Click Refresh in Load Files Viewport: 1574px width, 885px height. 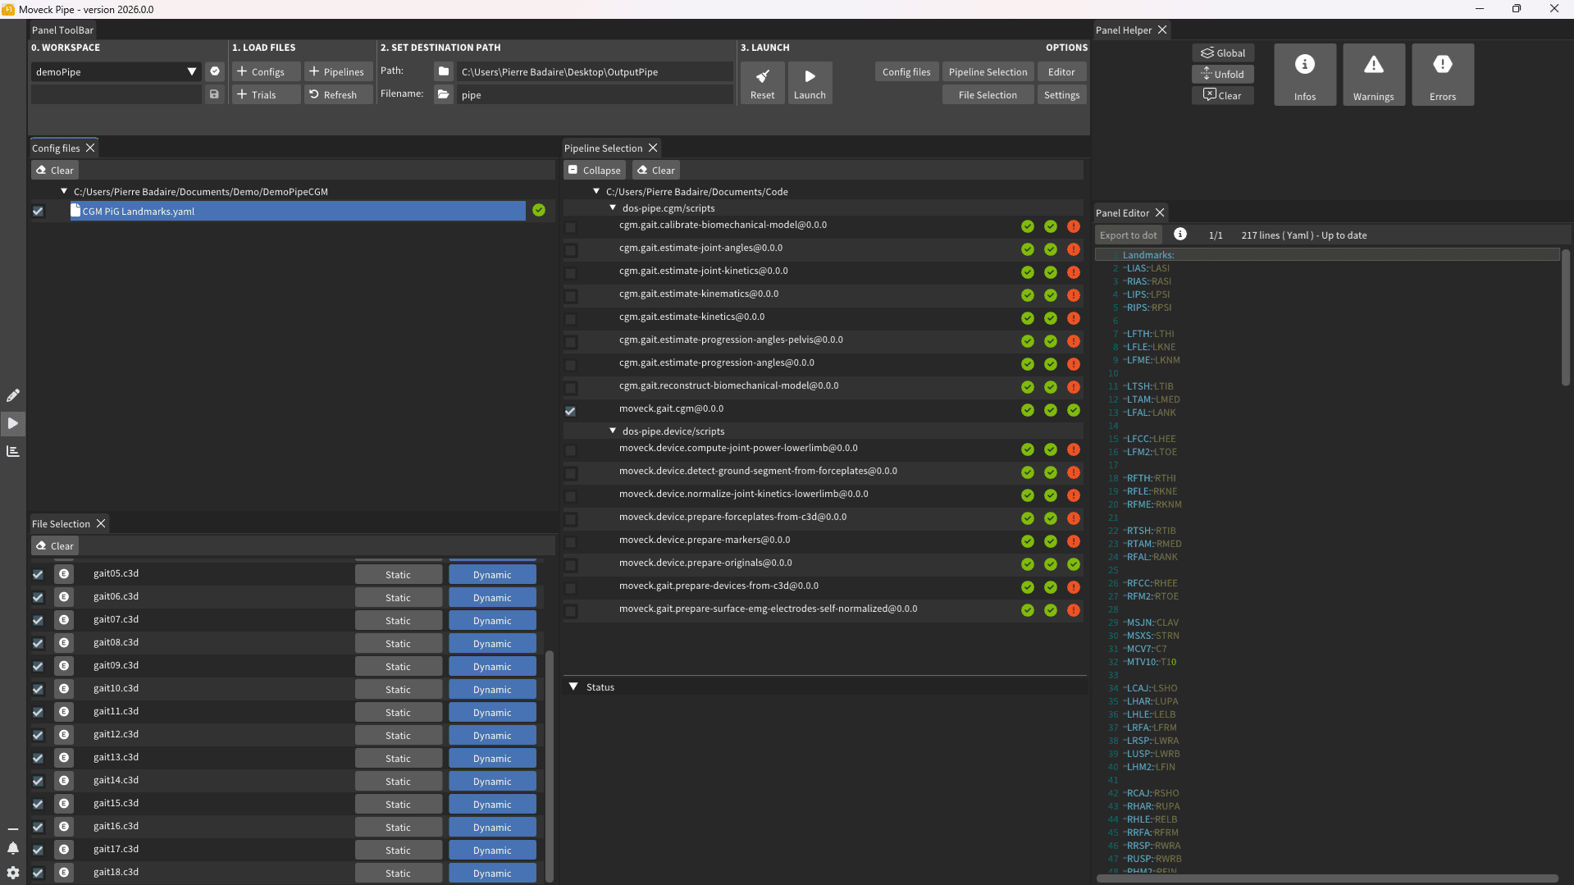[x=338, y=94]
